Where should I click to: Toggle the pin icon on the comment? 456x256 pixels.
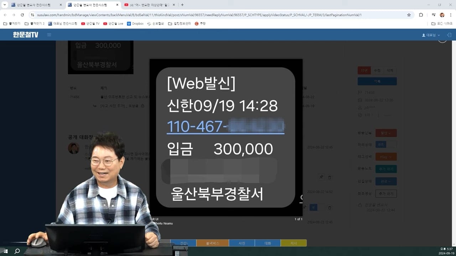click(321, 177)
